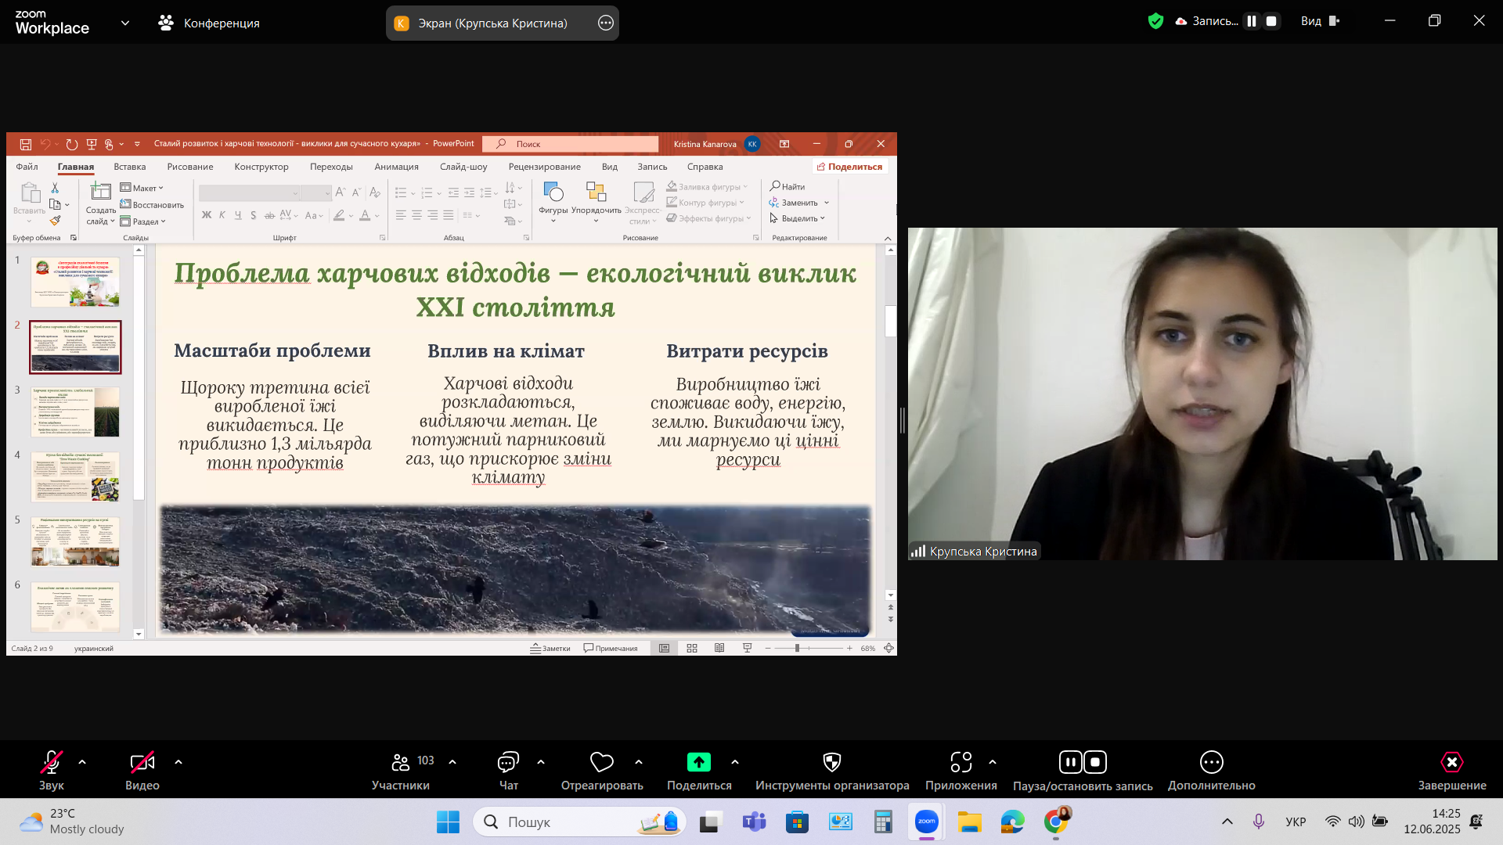Click the More (Дополнительно) icon
The width and height of the screenshot is (1503, 845).
pos(1211,762)
